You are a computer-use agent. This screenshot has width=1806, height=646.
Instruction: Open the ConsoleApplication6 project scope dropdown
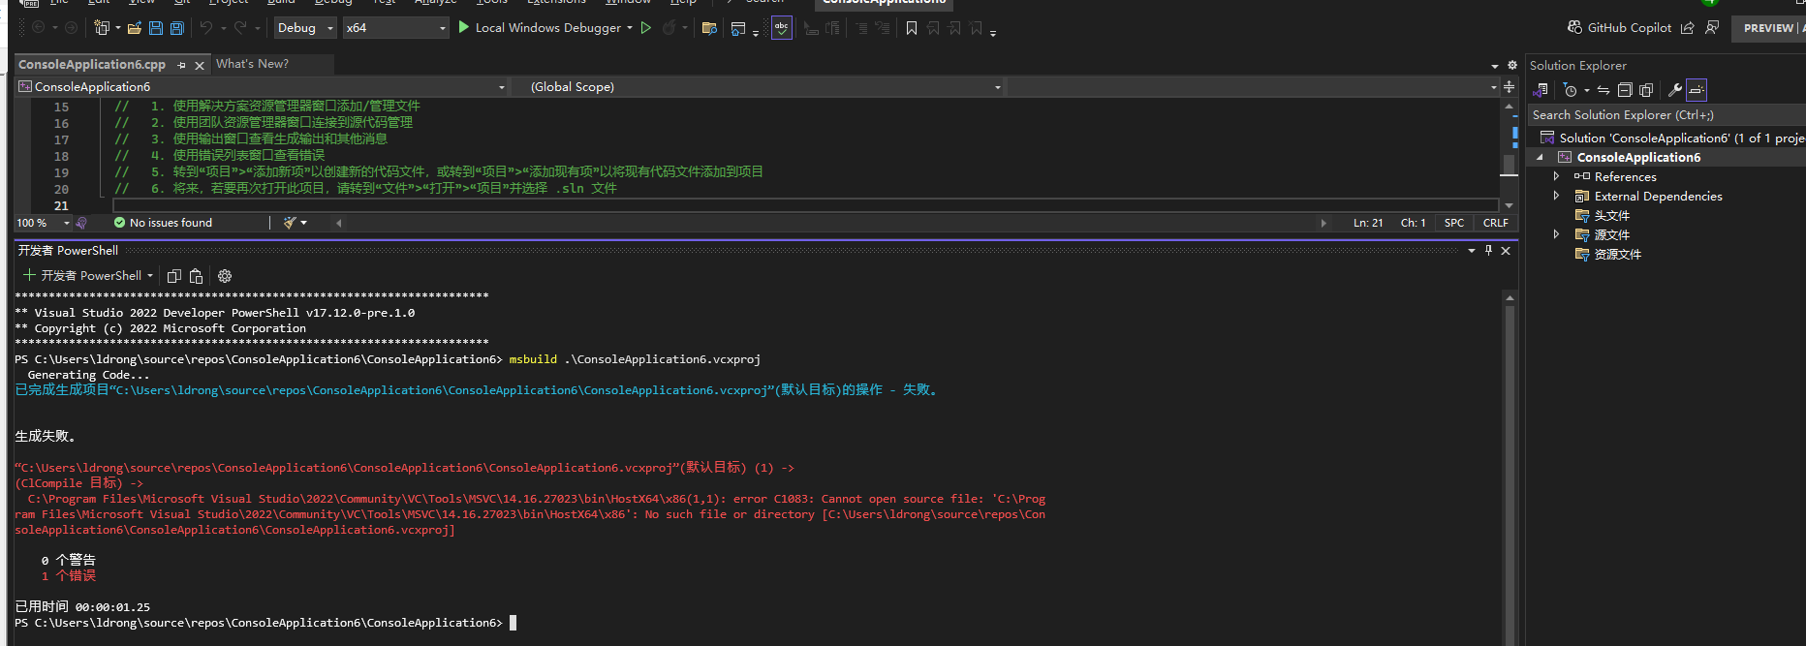pyautogui.click(x=262, y=87)
